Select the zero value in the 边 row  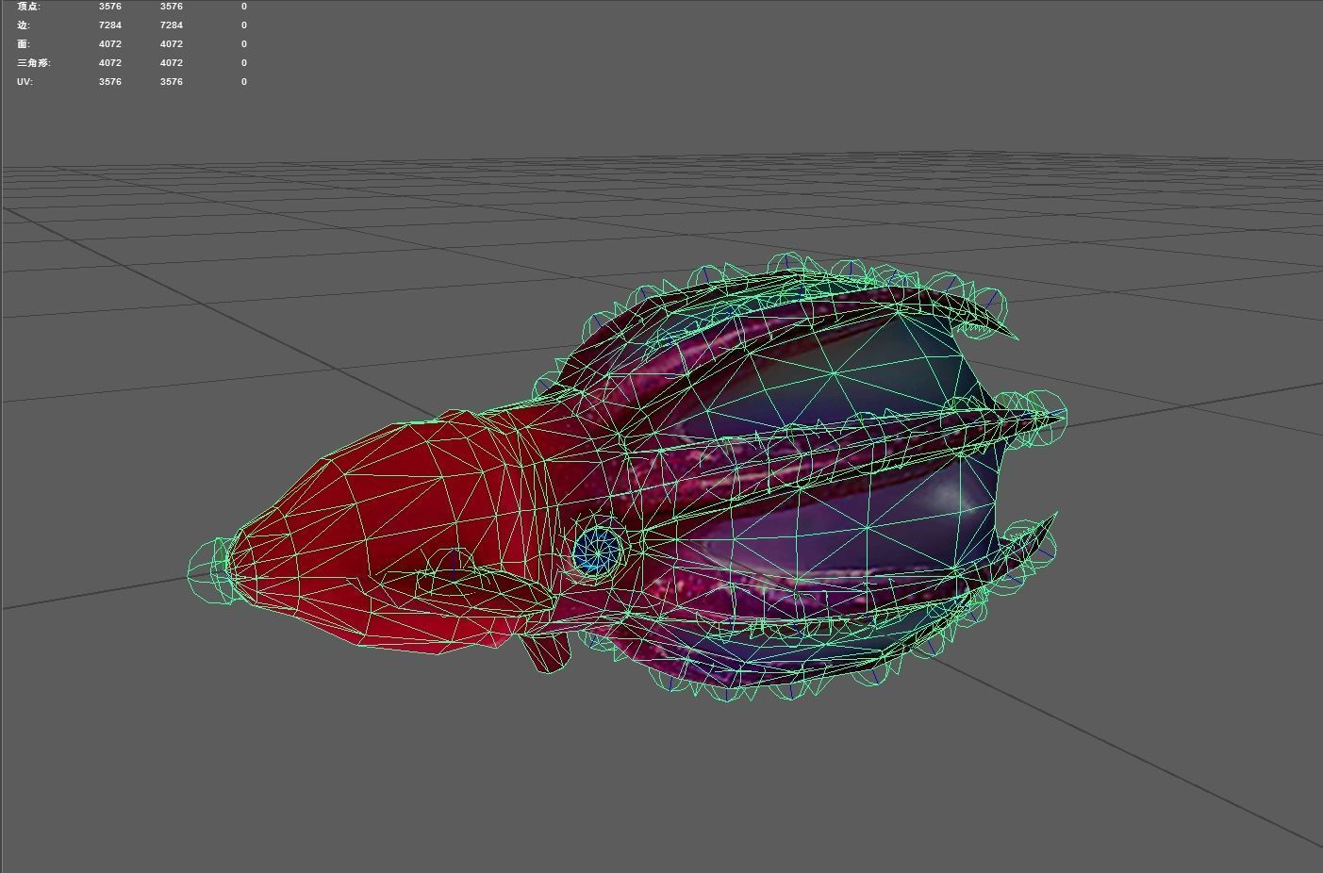tap(244, 25)
